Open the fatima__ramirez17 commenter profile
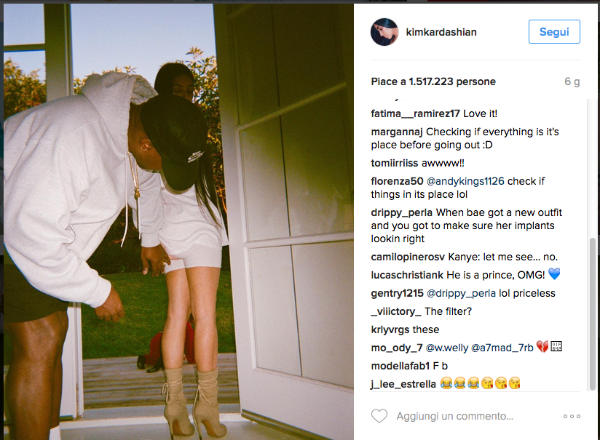 (415, 113)
